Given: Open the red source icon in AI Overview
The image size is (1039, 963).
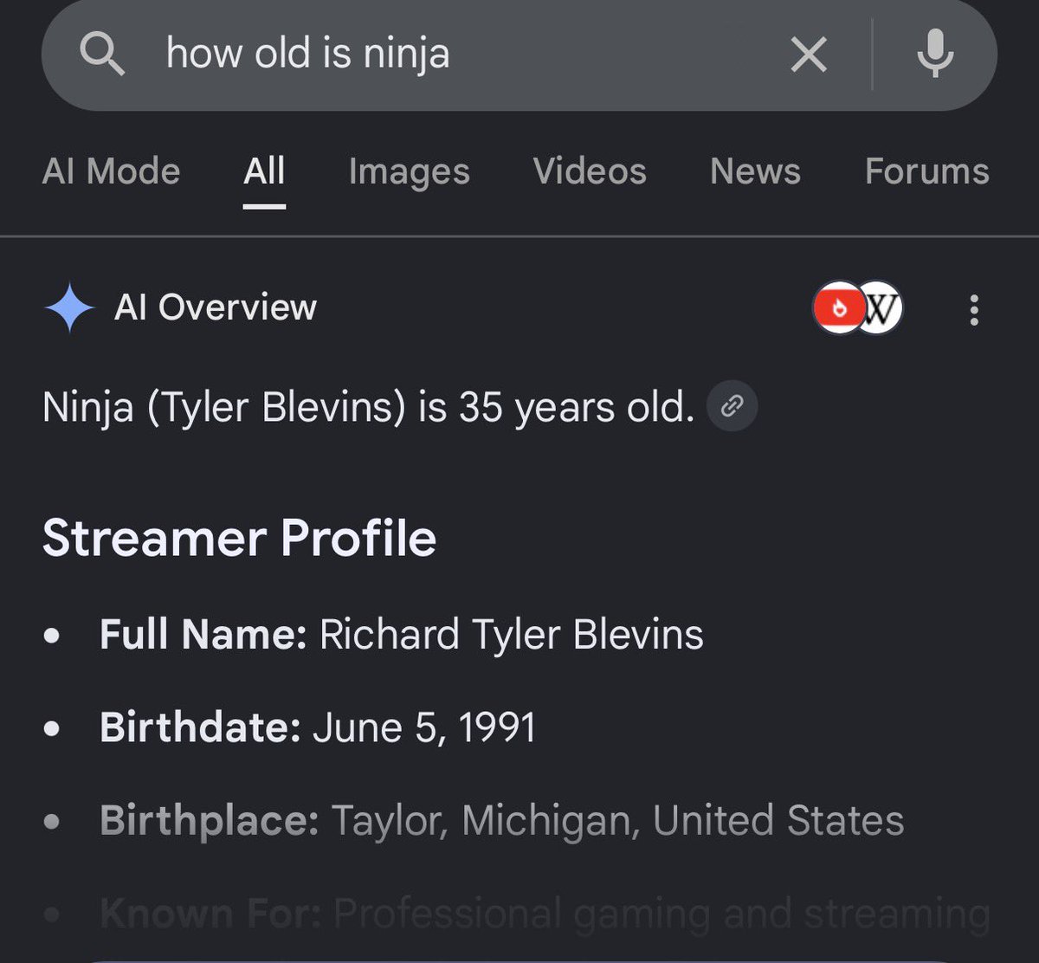Looking at the screenshot, I should coord(837,307).
